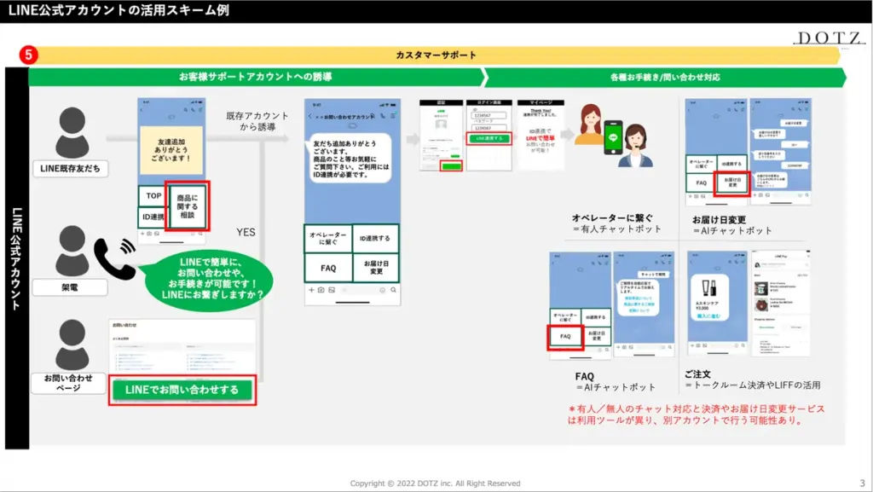Tap the TOP menu cell
The height and width of the screenshot is (492, 873).
[153, 196]
